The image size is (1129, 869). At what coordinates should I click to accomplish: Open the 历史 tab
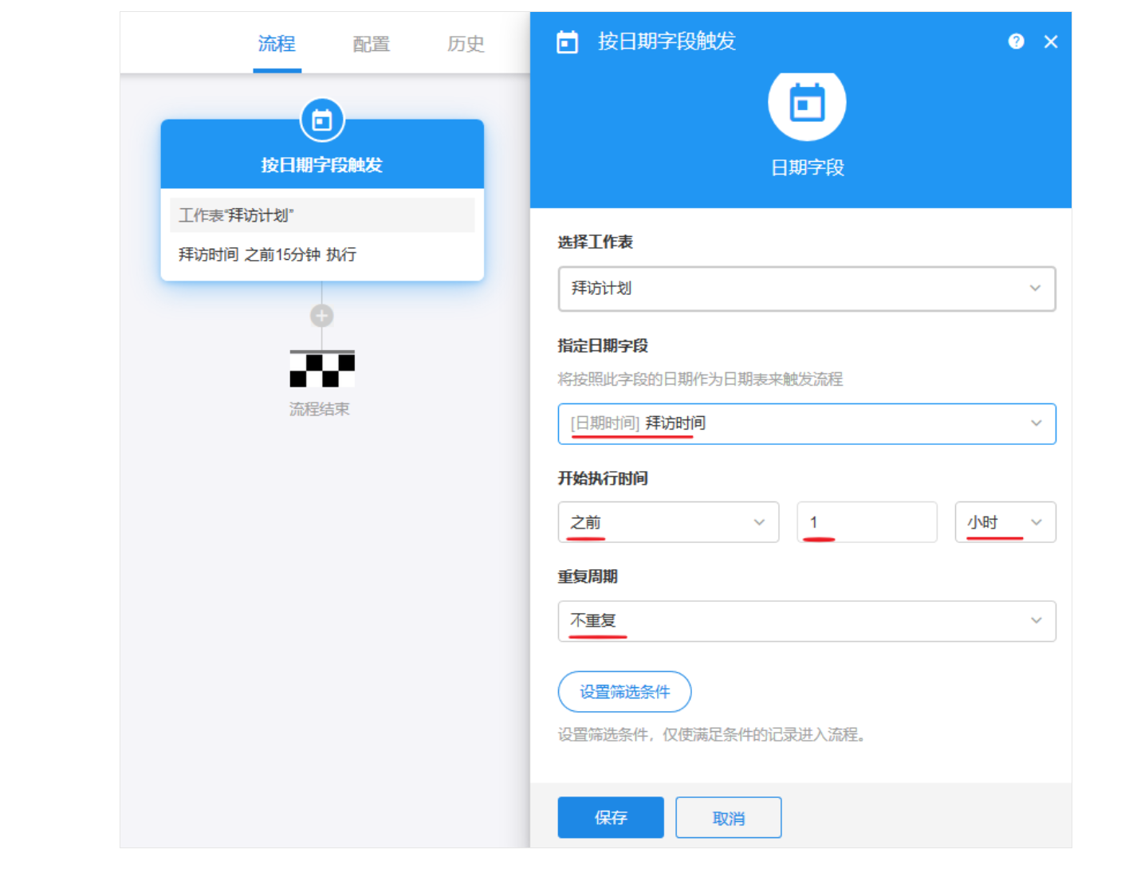click(x=466, y=44)
